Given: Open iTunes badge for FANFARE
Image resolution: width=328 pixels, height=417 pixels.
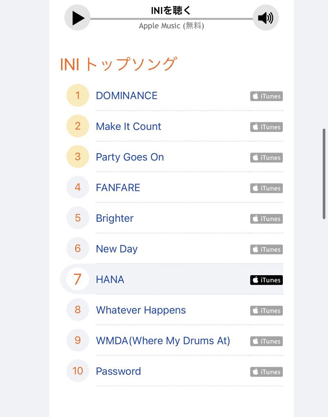Looking at the screenshot, I should [x=266, y=188].
